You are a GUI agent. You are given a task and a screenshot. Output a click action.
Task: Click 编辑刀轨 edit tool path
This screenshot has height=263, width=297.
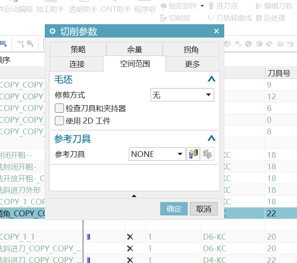[x=274, y=6]
